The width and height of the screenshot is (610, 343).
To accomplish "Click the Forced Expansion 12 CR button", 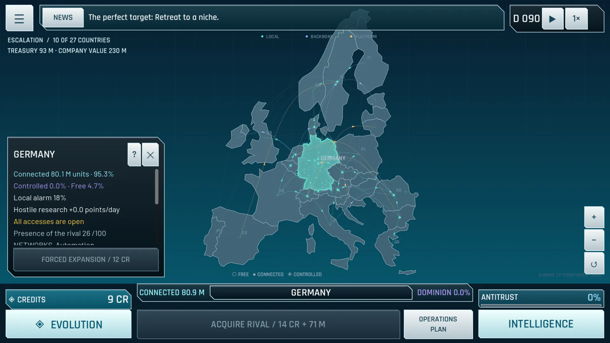I will pos(86,259).
